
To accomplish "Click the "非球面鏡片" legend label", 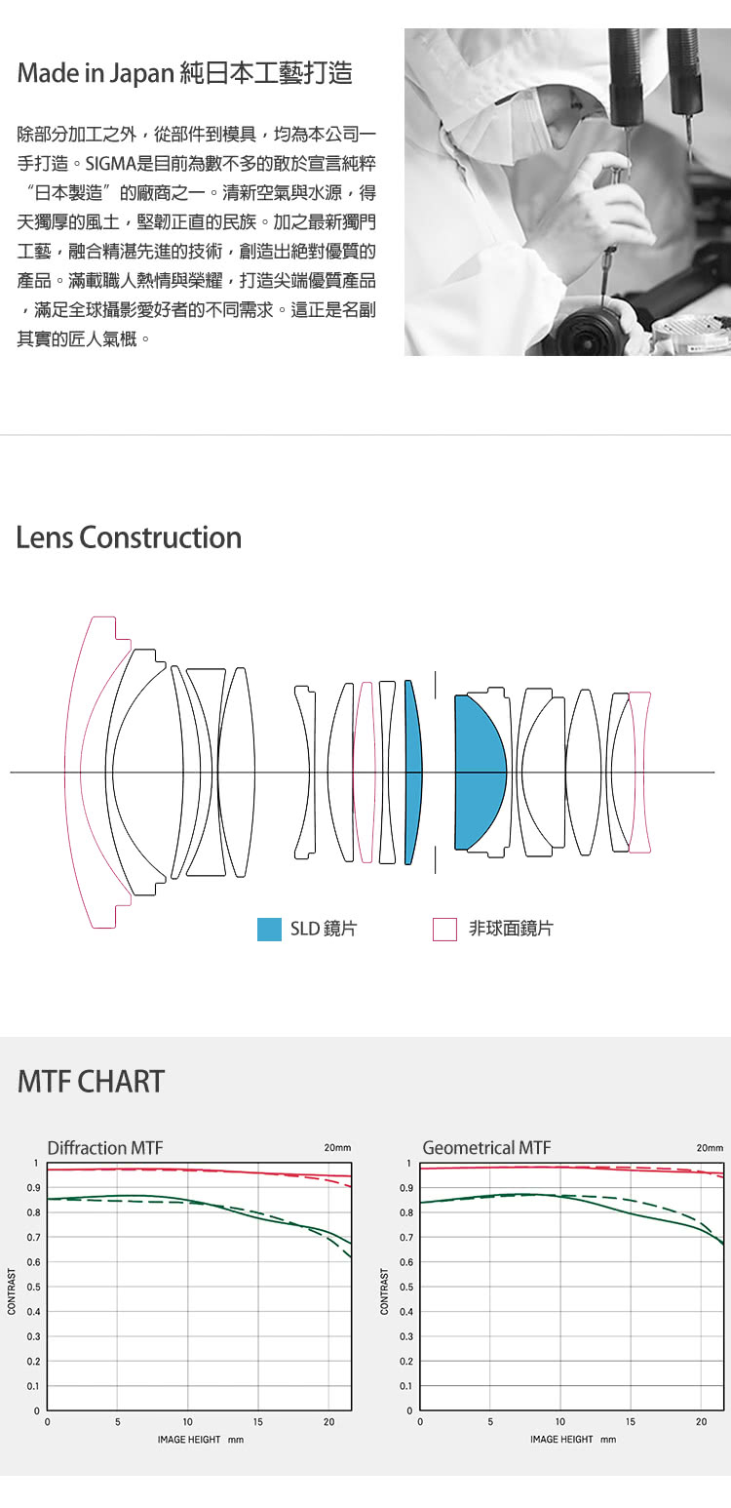I will [511, 930].
